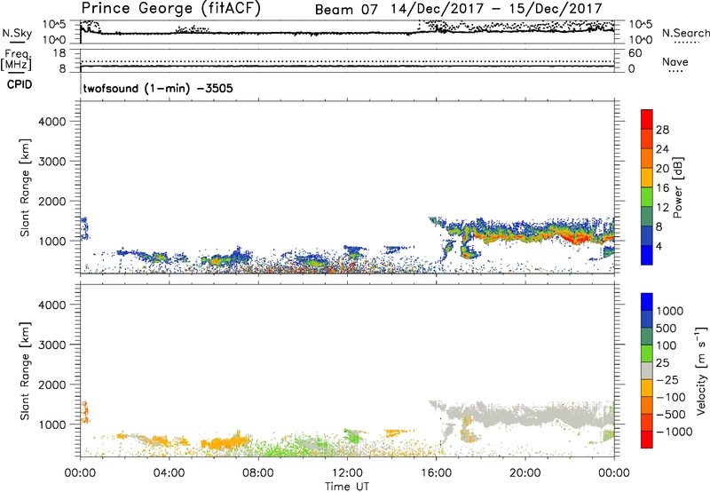
Task: Click the 'Freq. [MHz]' axis label
Action: [x=16, y=60]
